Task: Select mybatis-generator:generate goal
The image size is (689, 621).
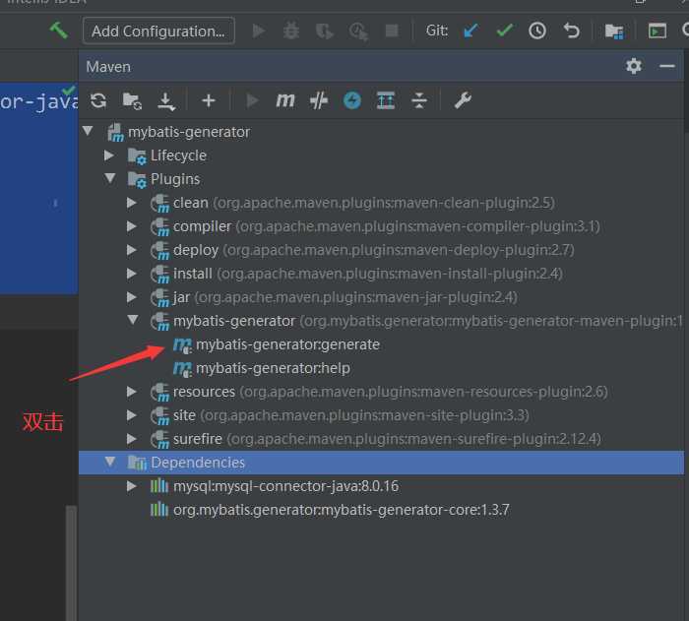Action: pos(277,344)
